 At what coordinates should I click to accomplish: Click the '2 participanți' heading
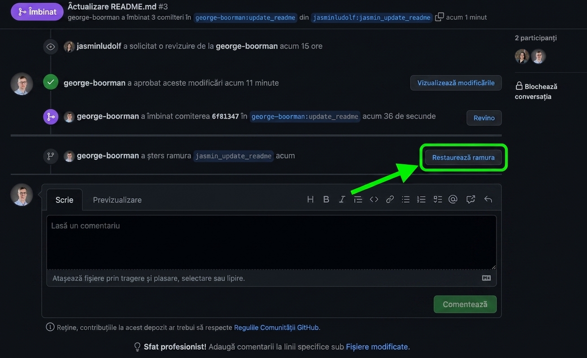pyautogui.click(x=536, y=38)
